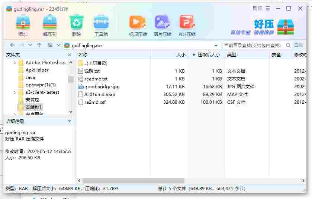Open the PDF压缩 tool
Screen dimensions: 312x199
coord(187,22)
